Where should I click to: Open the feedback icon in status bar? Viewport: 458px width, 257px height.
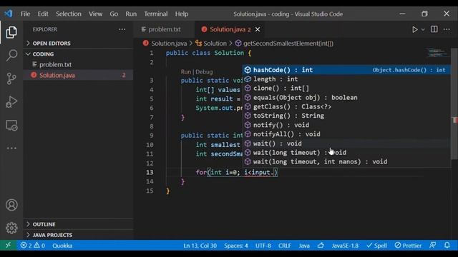click(432, 246)
